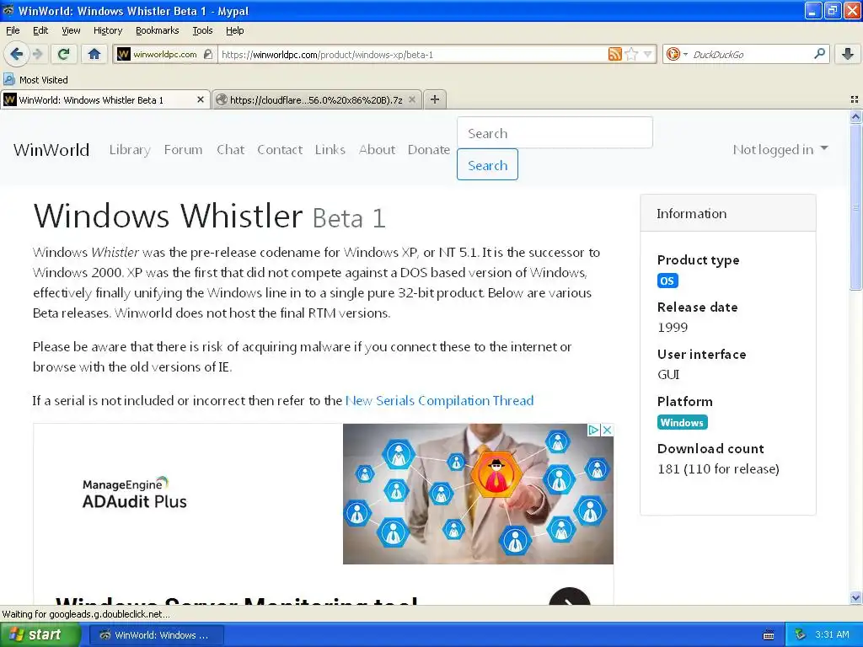Click the AdChoices triangle icon on the ad
863x647 pixels.
point(593,430)
